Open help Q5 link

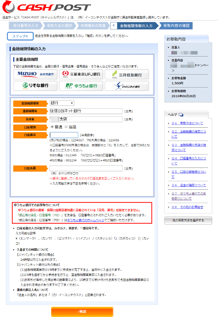(189, 174)
